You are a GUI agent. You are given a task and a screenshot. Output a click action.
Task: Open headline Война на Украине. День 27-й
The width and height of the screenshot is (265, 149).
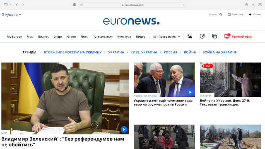tap(225, 103)
